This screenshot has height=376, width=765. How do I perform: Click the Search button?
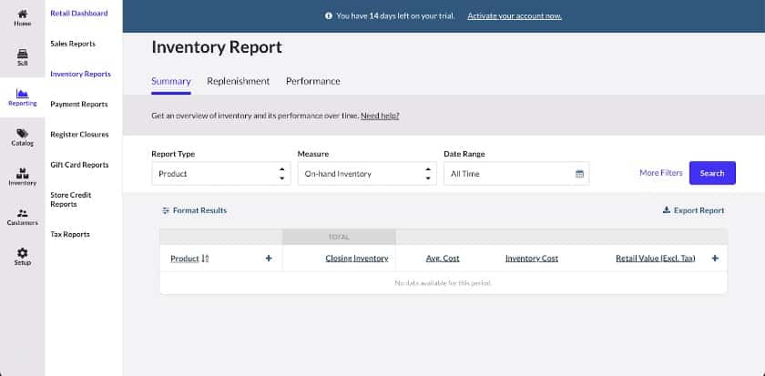click(712, 173)
